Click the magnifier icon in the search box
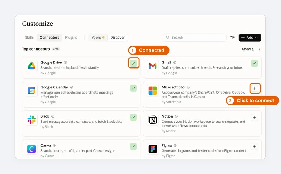The image size is (281, 174). coord(167,38)
